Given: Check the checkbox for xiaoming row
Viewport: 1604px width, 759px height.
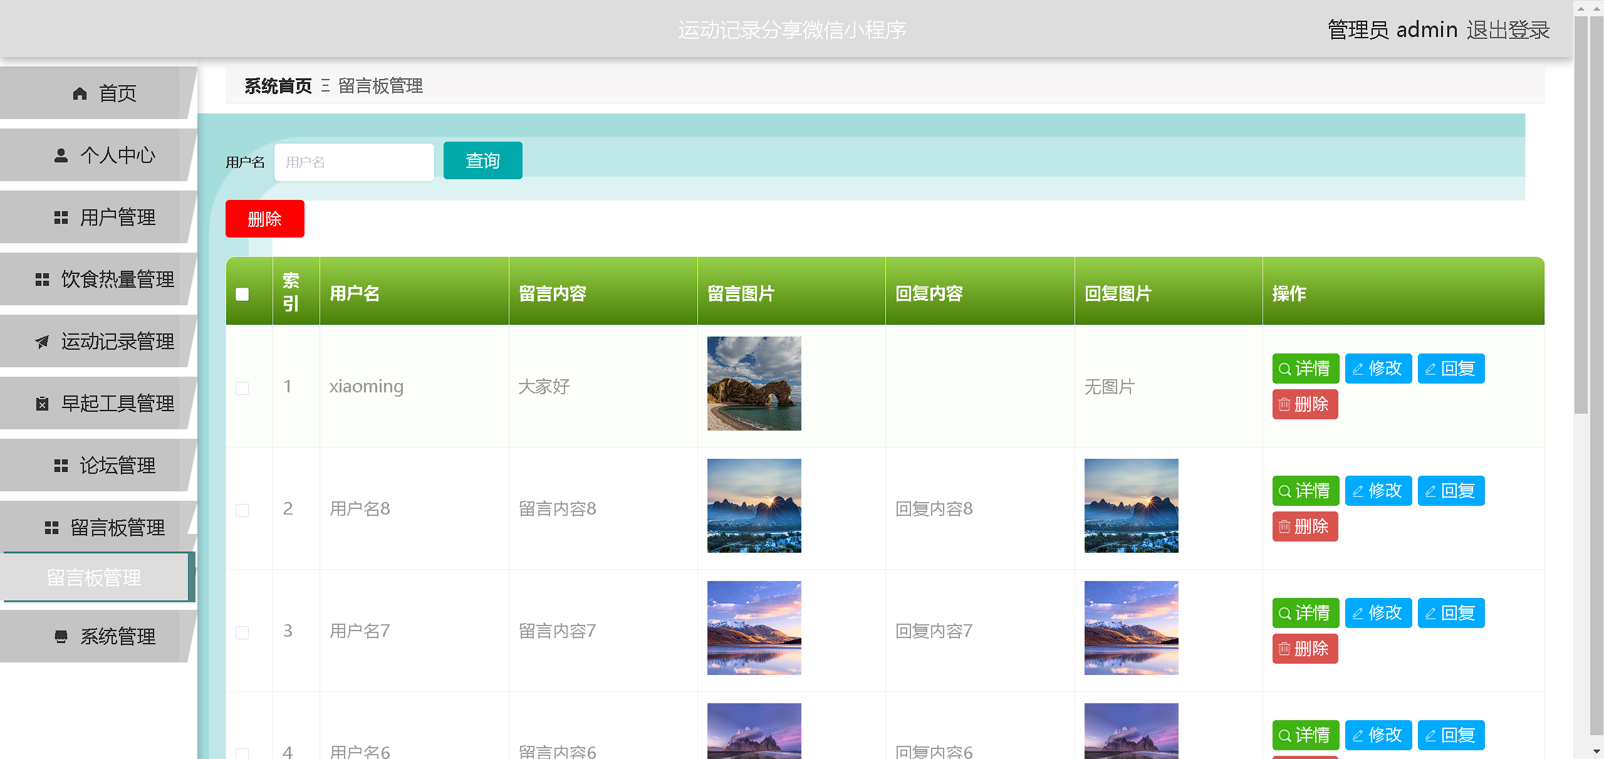Looking at the screenshot, I should pos(242,388).
